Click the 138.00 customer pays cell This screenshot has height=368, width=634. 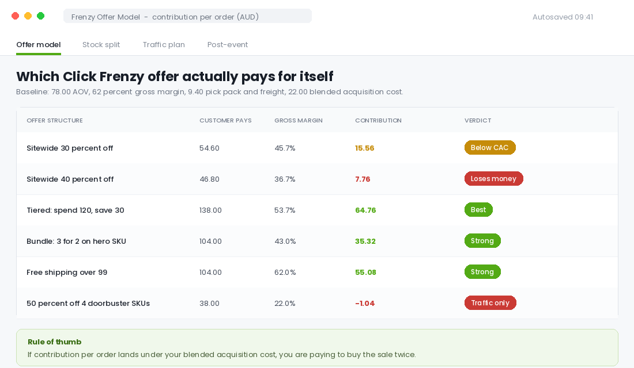click(210, 210)
